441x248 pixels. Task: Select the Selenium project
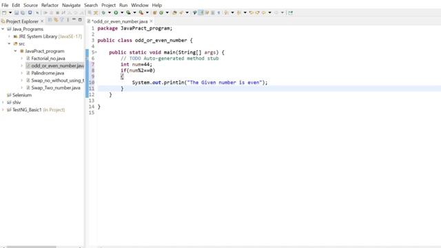pos(22,95)
